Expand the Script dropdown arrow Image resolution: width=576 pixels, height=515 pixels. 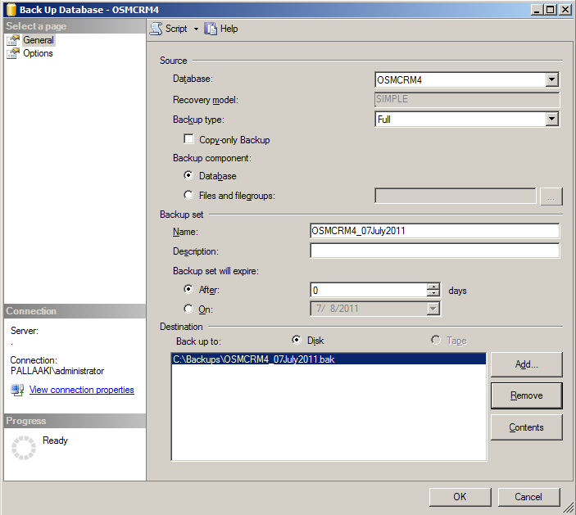click(x=196, y=29)
